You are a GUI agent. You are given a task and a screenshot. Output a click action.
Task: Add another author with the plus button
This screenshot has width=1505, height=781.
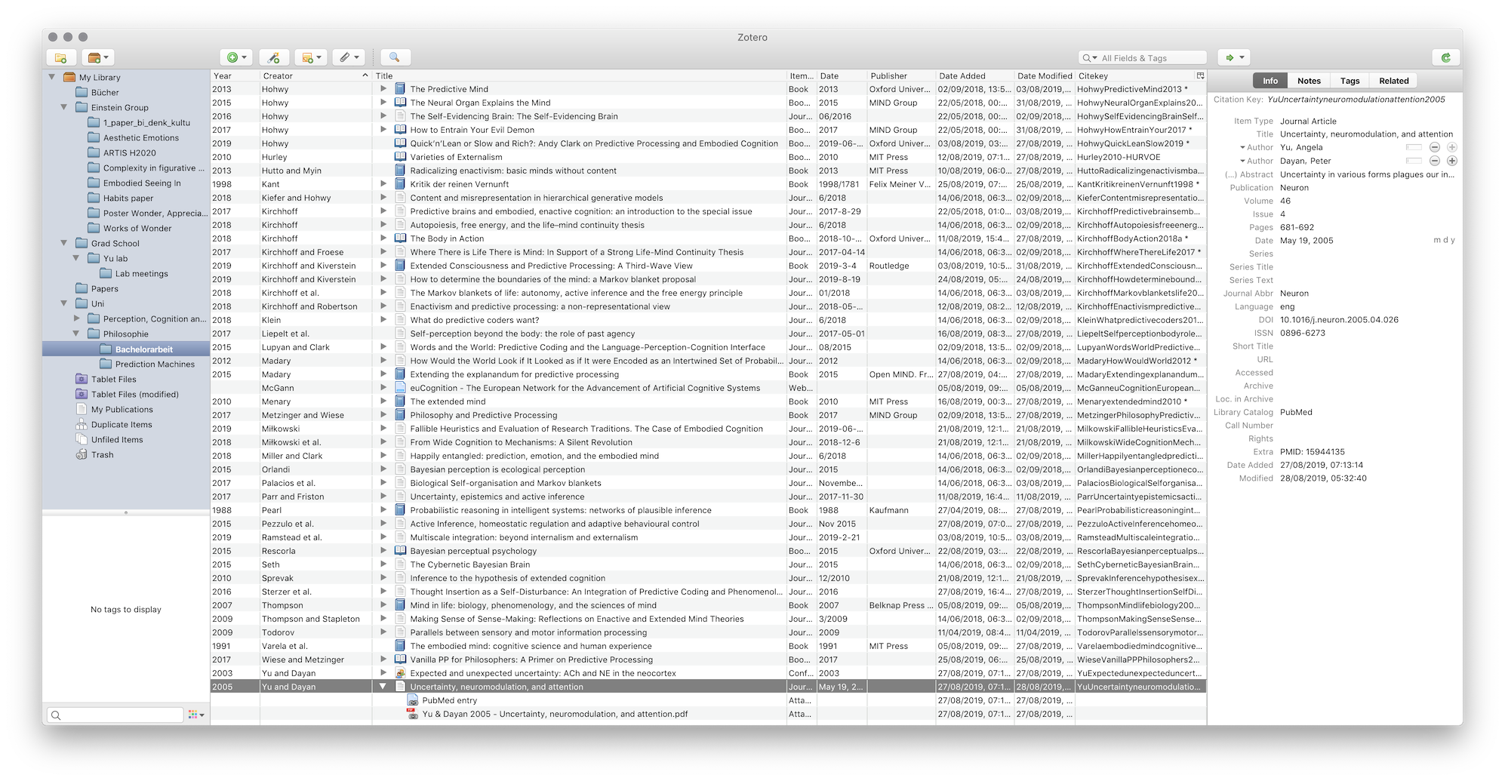pos(1451,147)
